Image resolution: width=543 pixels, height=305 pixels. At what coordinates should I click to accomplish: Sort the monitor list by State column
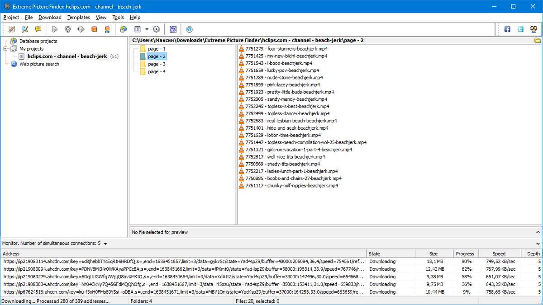[x=391, y=253]
